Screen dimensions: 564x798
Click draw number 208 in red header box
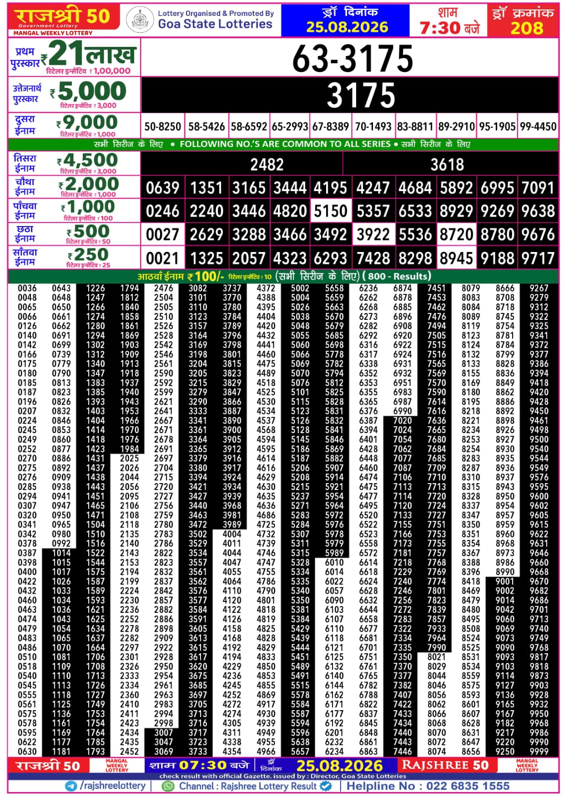click(527, 28)
